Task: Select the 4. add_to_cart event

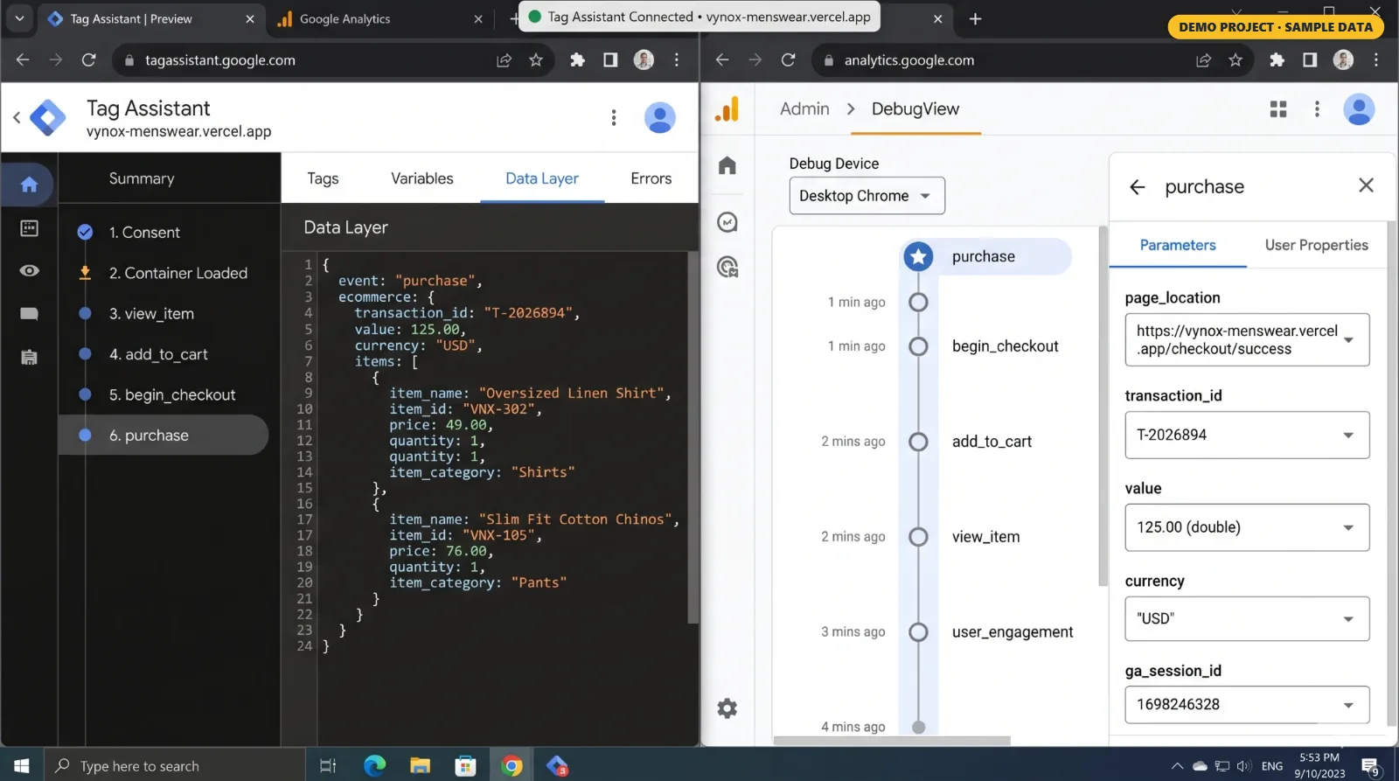Action: coord(158,354)
